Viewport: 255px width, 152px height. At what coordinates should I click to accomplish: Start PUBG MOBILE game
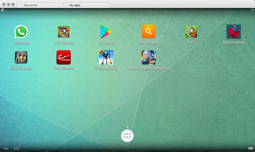coord(106,57)
